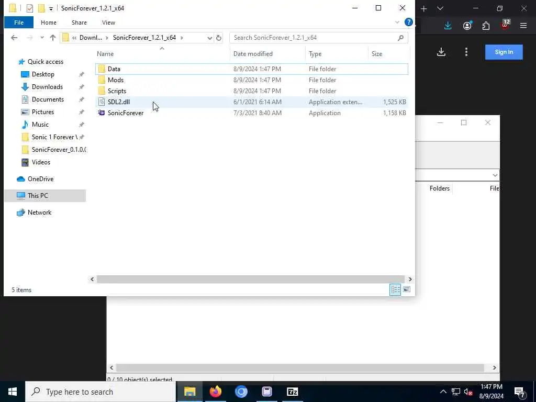Click page download icon near Sign in
This screenshot has width=536, height=402.
point(441,52)
